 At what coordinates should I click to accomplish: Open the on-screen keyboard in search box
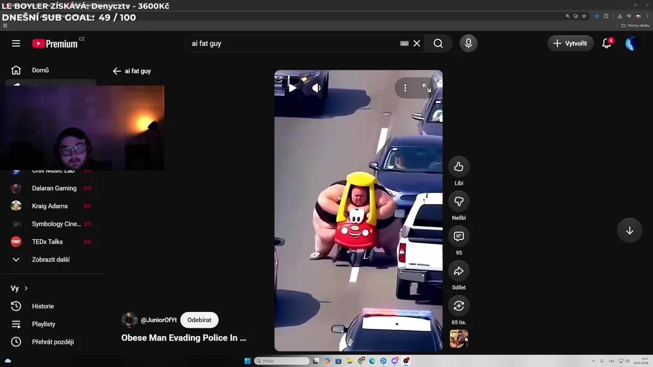click(404, 43)
